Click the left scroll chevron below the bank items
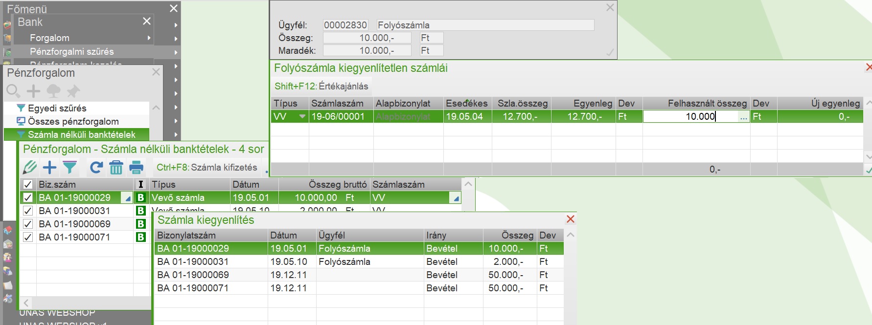 [x=26, y=303]
